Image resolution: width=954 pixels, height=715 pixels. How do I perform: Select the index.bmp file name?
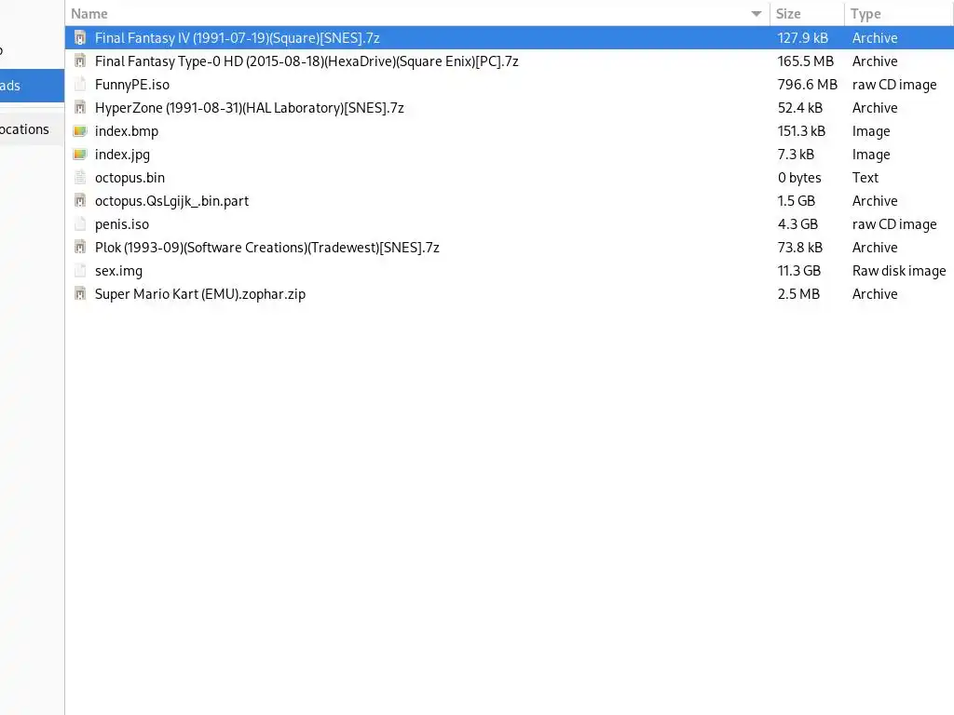[127, 130]
